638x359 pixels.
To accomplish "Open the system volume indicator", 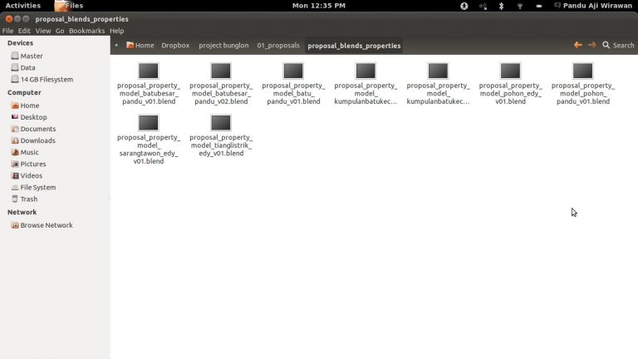I will tap(483, 6).
